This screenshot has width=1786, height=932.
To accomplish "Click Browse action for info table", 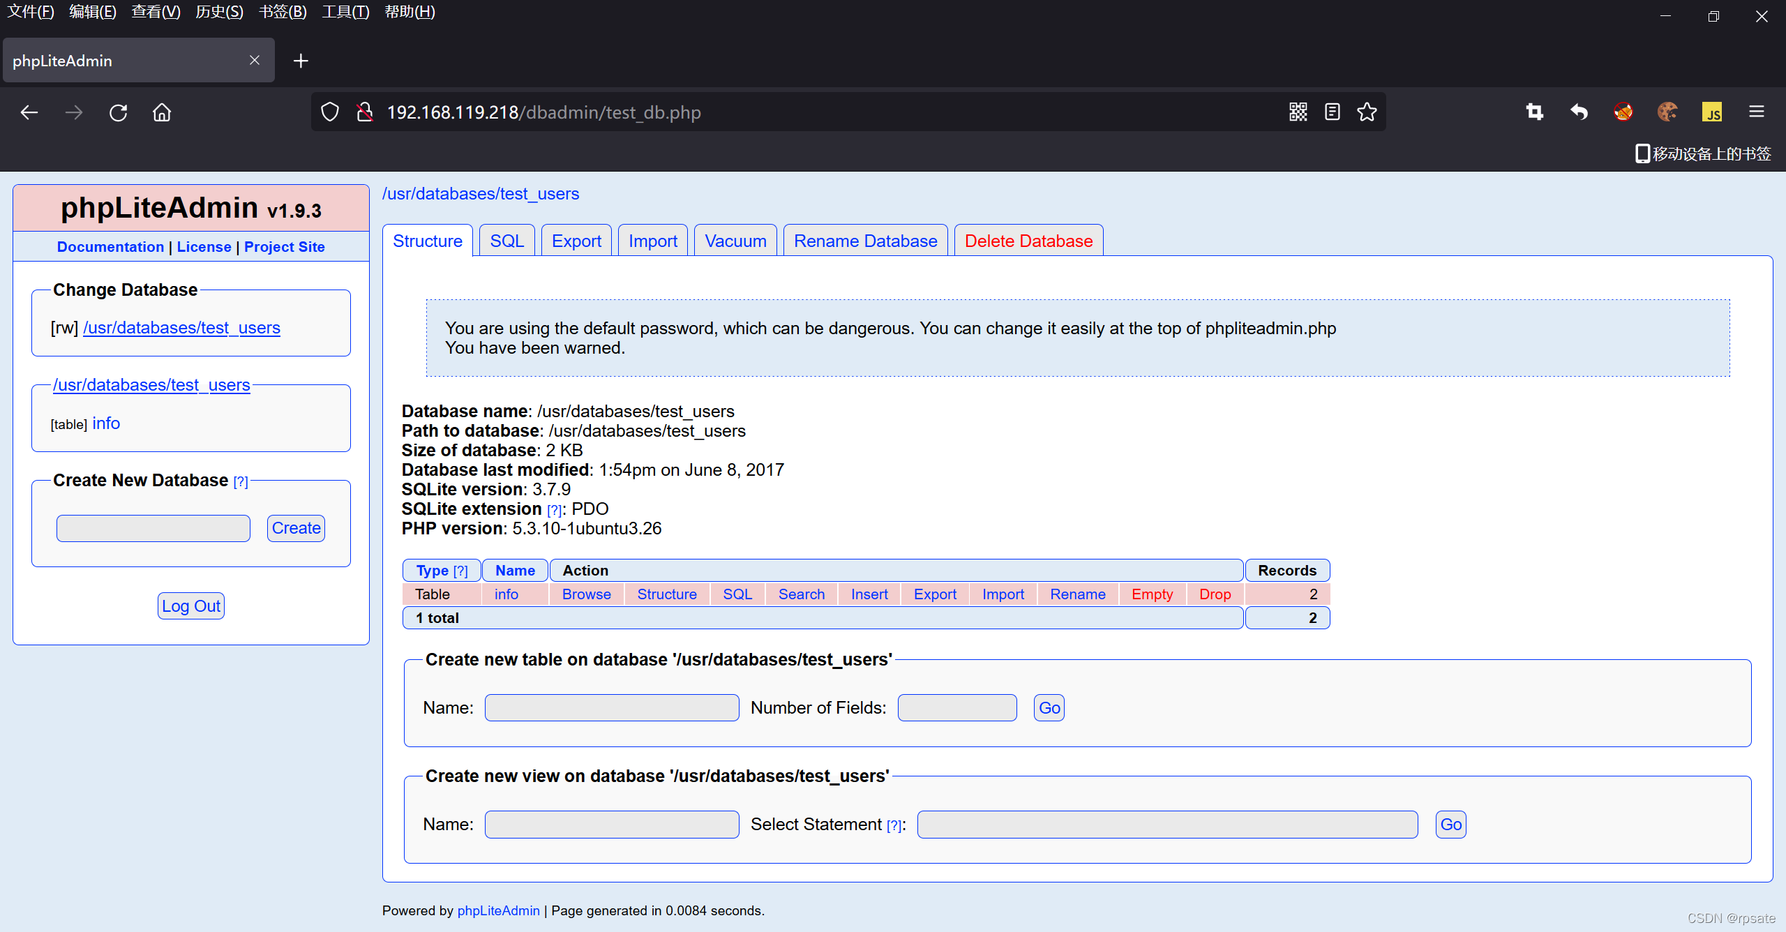I will point(586,594).
